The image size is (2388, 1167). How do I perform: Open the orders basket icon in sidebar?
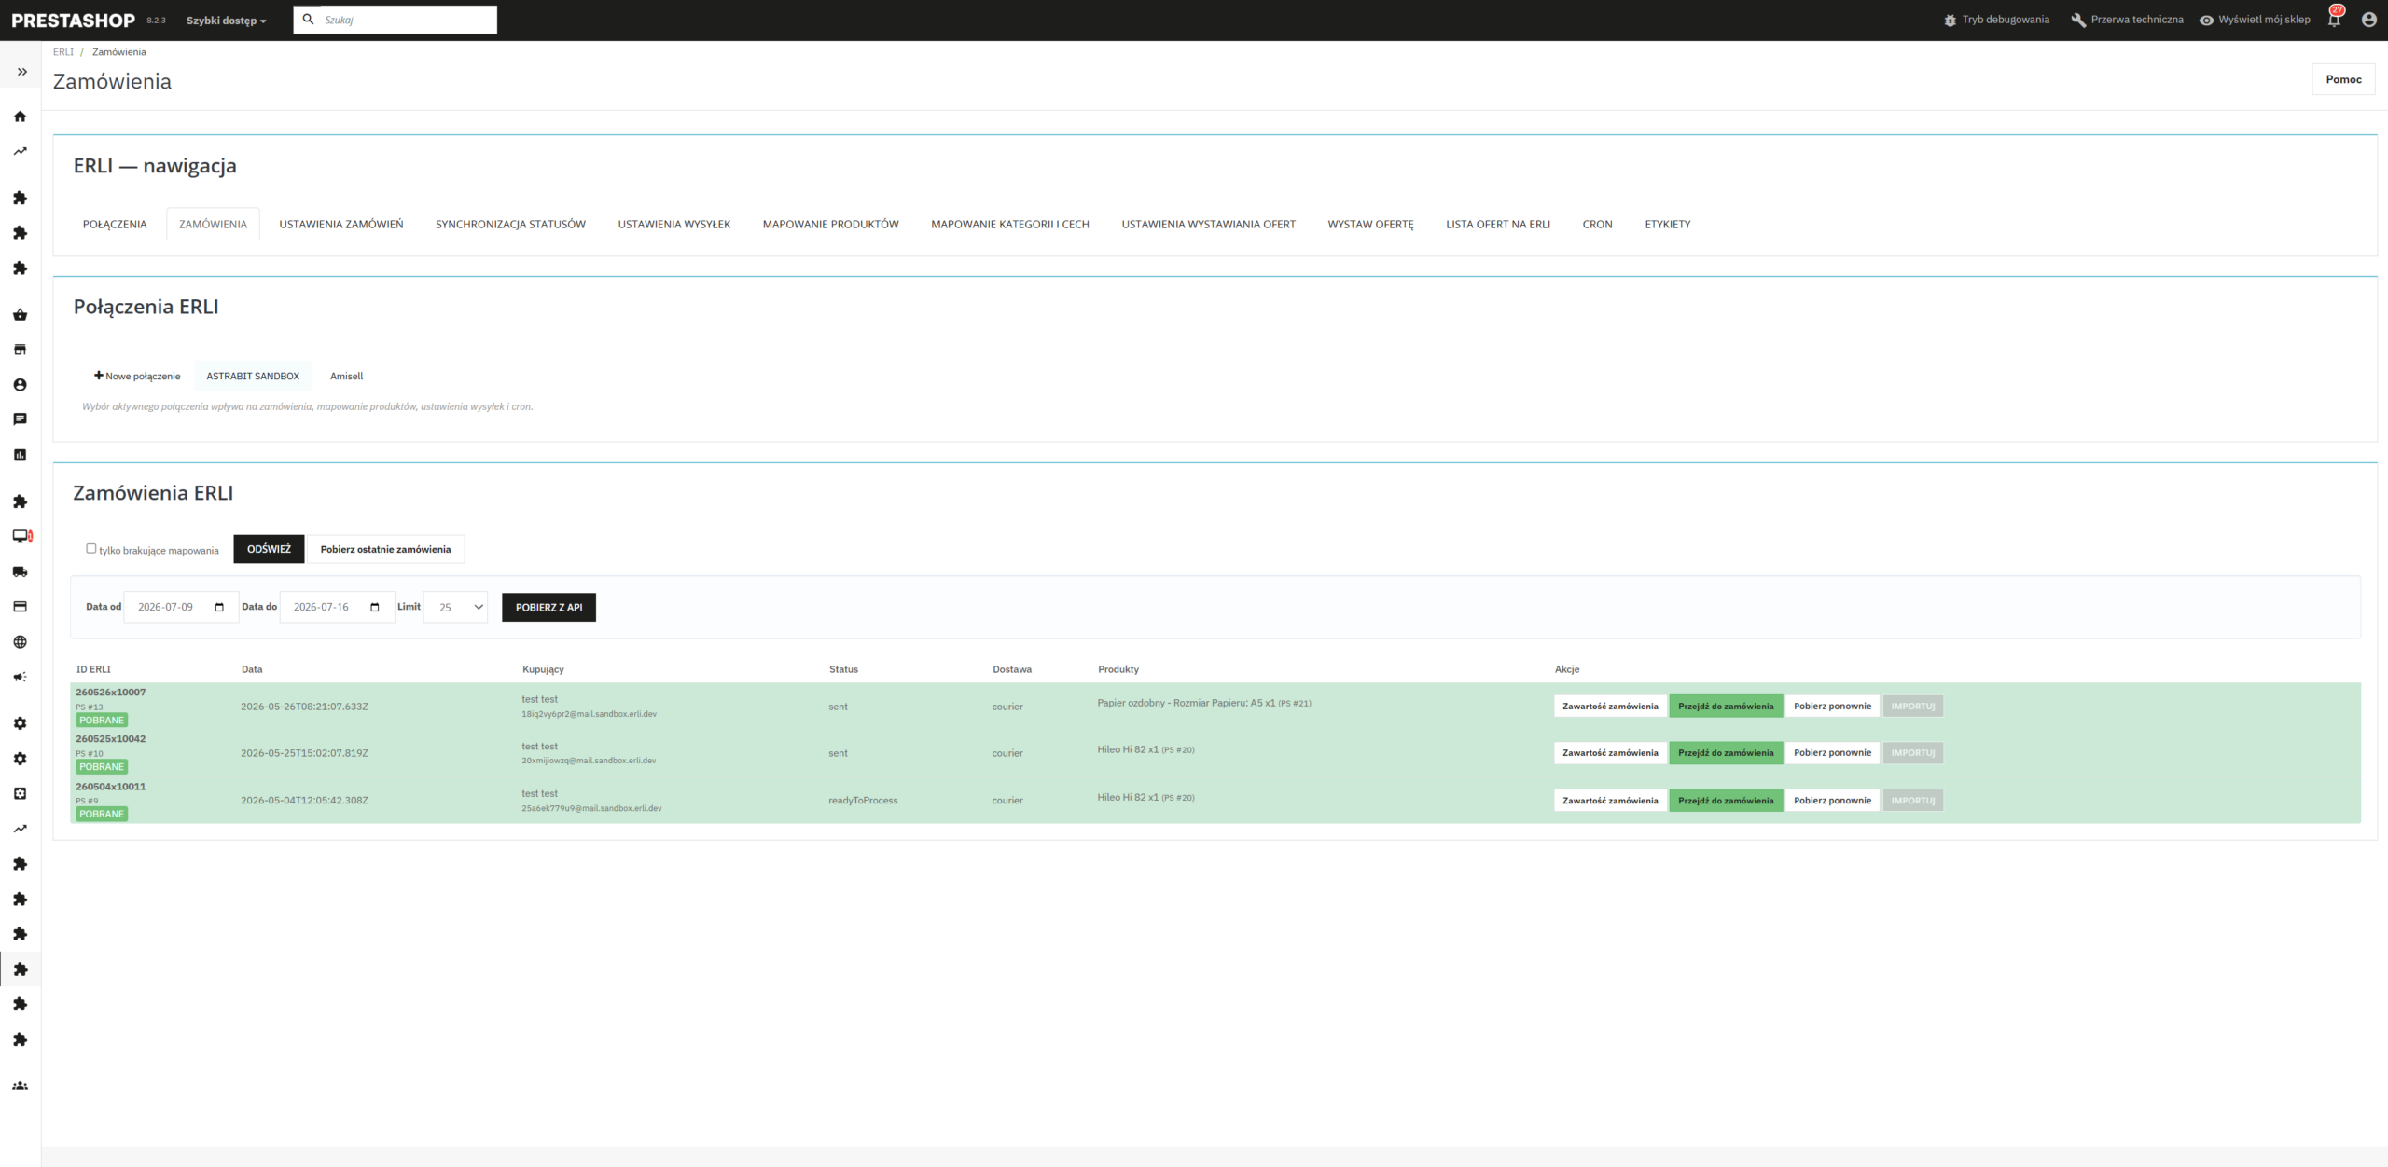tap(20, 314)
